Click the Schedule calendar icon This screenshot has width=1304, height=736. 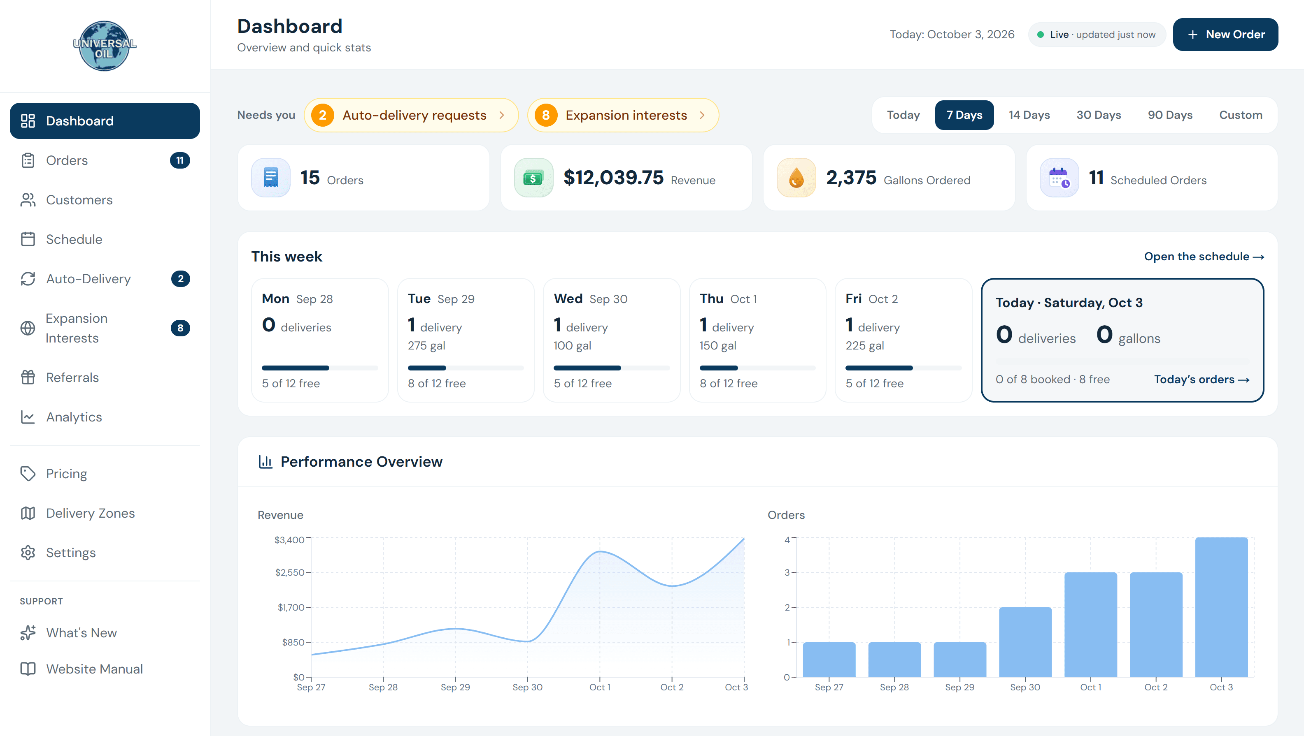point(28,239)
